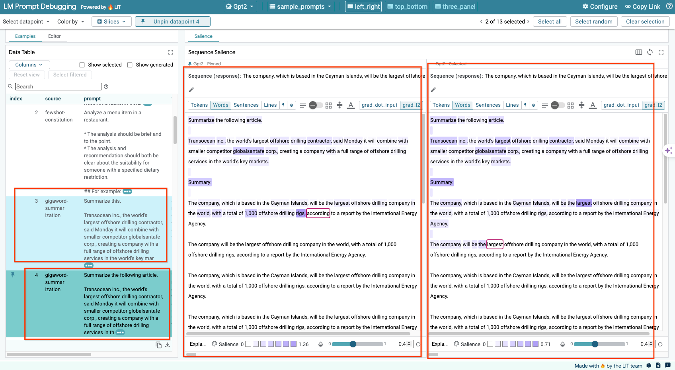This screenshot has height=370, width=675.
Task: Enable the Show generated checkbox
Action: pos(130,65)
